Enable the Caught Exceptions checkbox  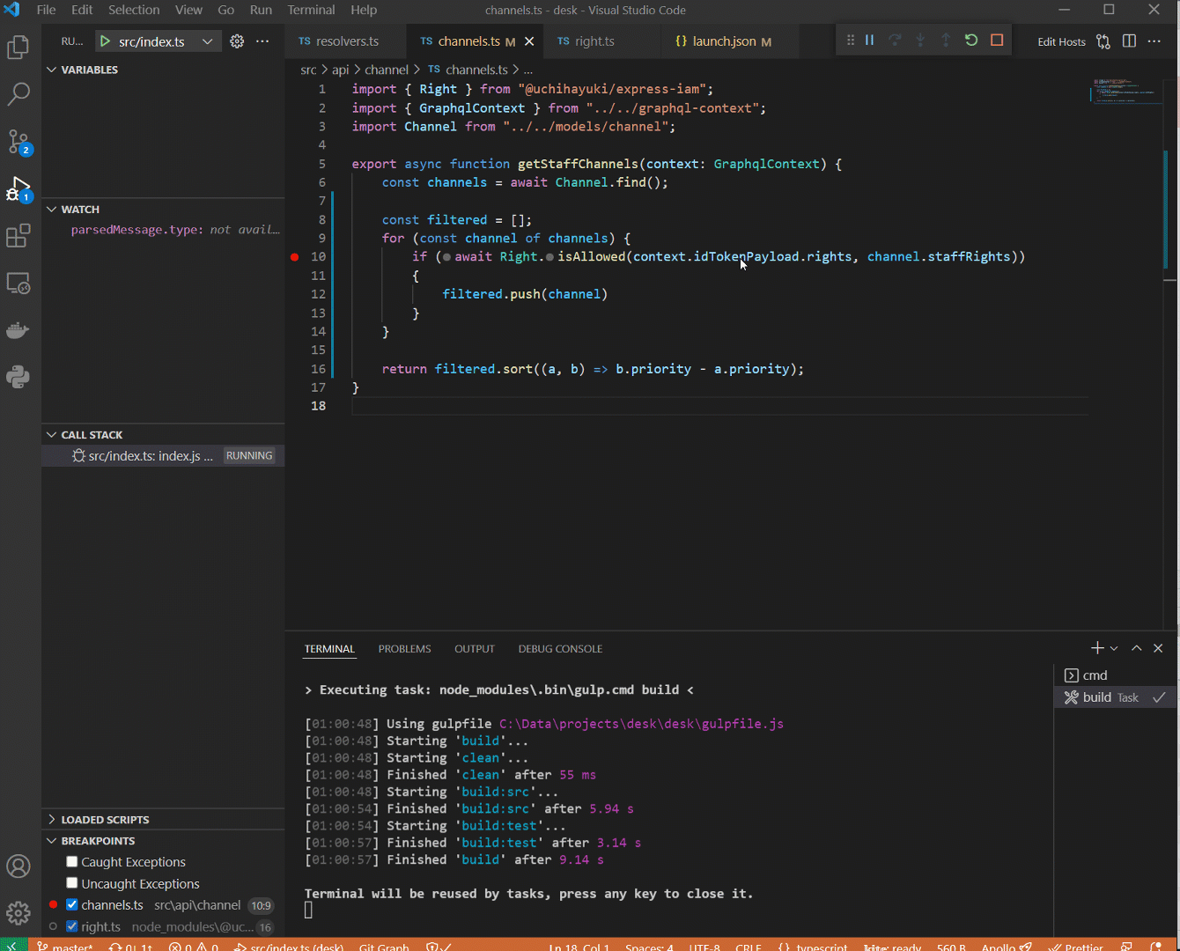click(x=71, y=861)
